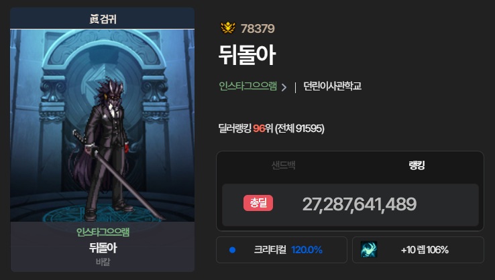
Task: Click the teal skill icon beside +10 렙
Action: pyautogui.click(x=369, y=249)
